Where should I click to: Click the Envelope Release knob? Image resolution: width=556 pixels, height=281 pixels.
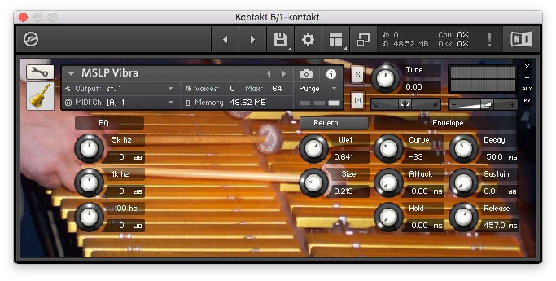pyautogui.click(x=463, y=217)
